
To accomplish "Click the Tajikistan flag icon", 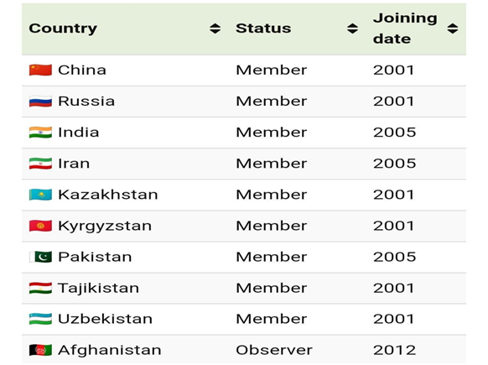I will click(x=40, y=288).
